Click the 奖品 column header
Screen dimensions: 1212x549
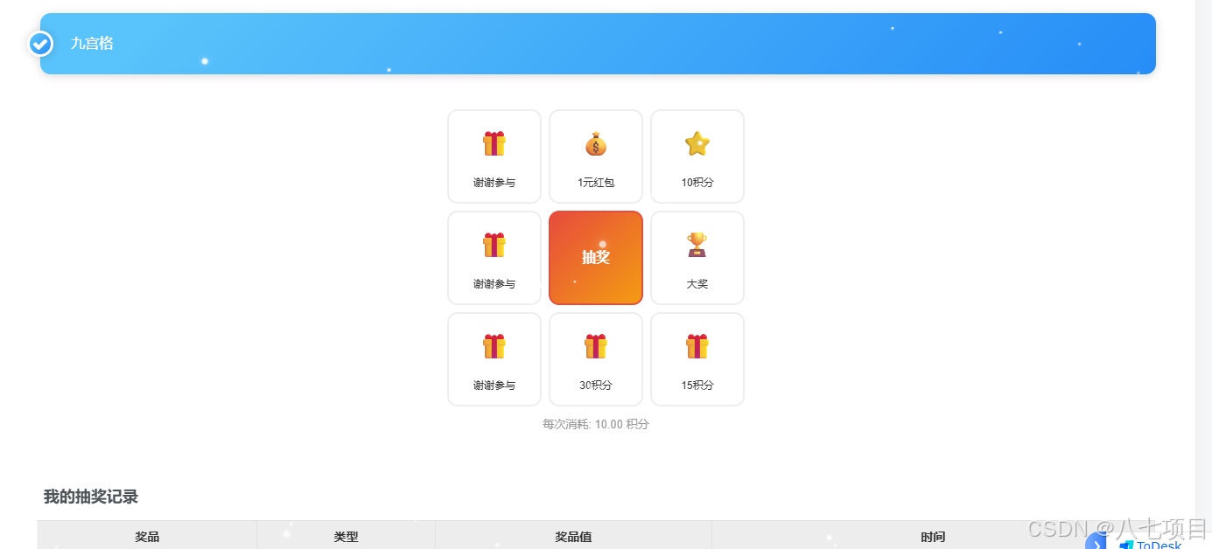pyautogui.click(x=147, y=537)
